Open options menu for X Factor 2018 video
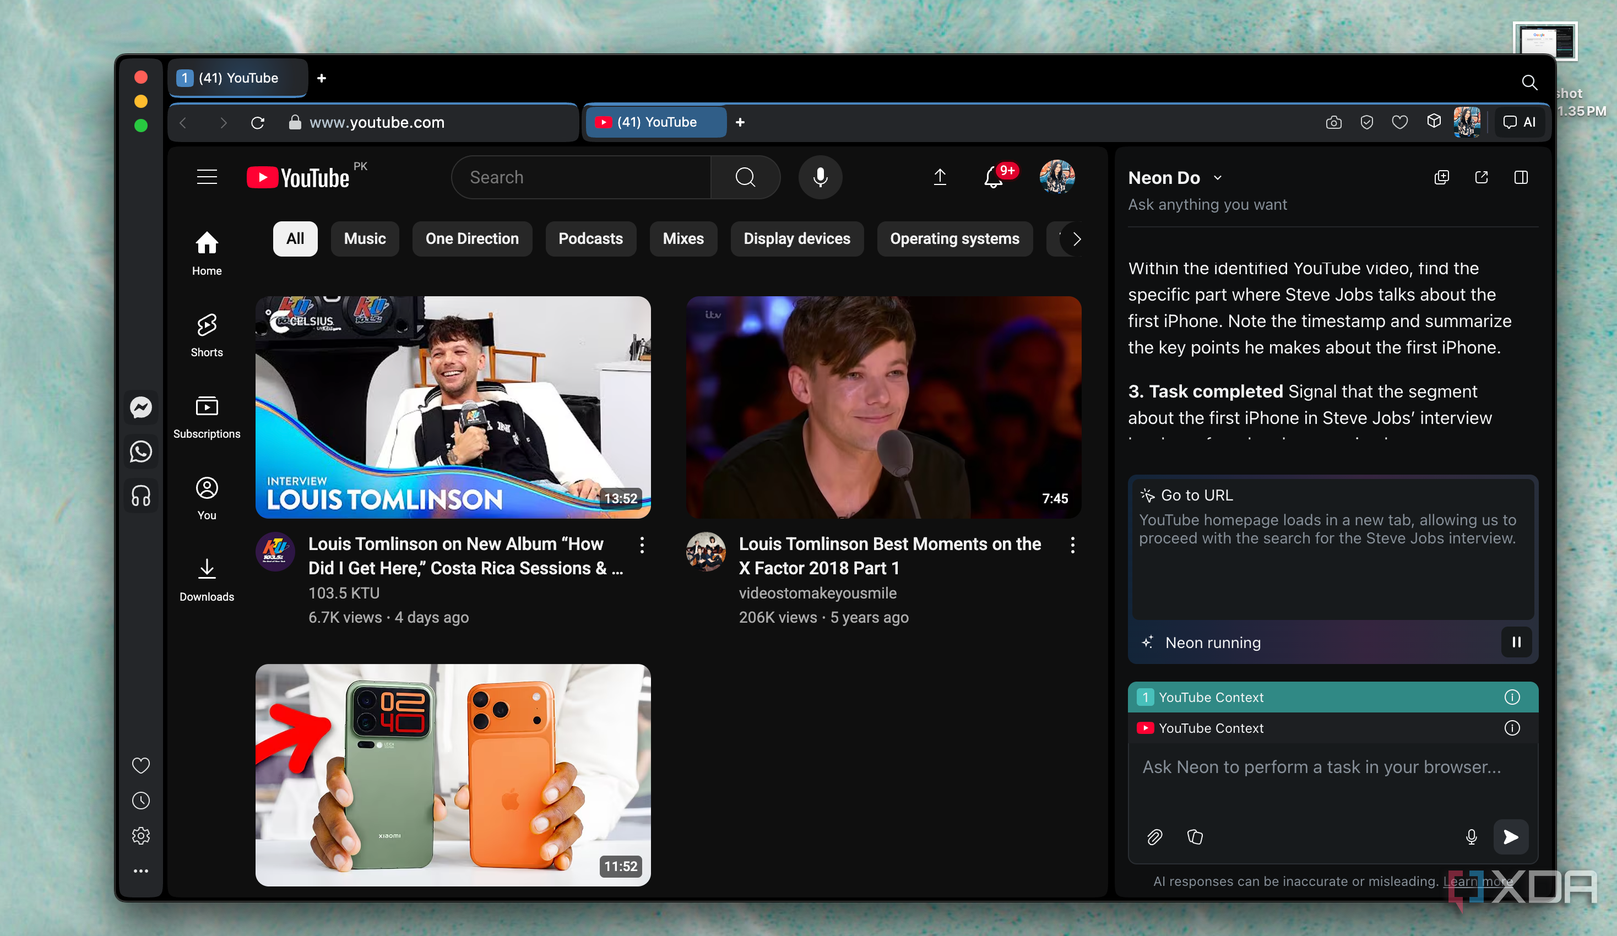Screen dimensions: 1617x936 click(x=1072, y=545)
